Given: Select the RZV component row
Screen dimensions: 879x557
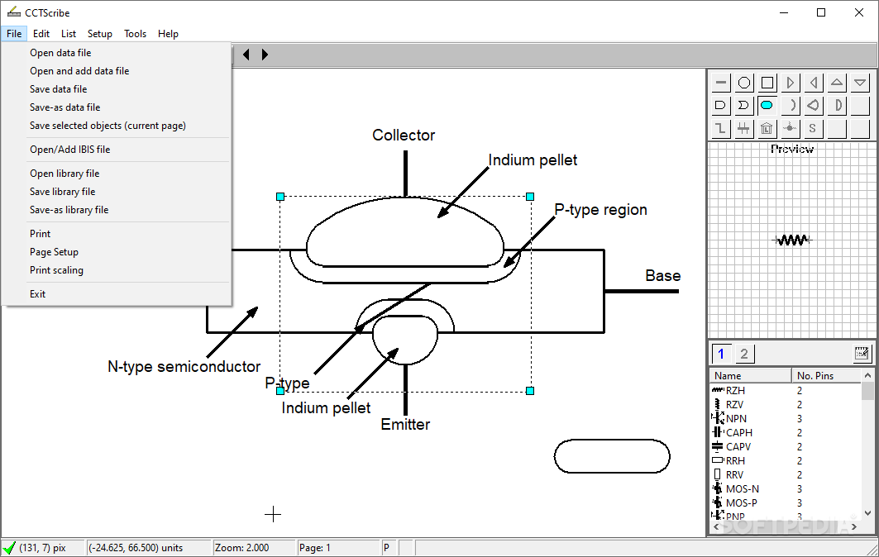Looking at the screenshot, I should (786, 405).
